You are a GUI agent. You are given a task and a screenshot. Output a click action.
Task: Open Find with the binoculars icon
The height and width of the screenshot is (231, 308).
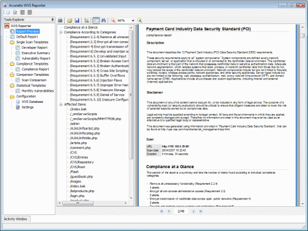pos(103,20)
